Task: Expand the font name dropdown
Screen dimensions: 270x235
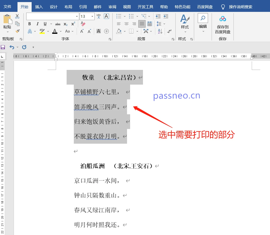Action: pos(77,17)
